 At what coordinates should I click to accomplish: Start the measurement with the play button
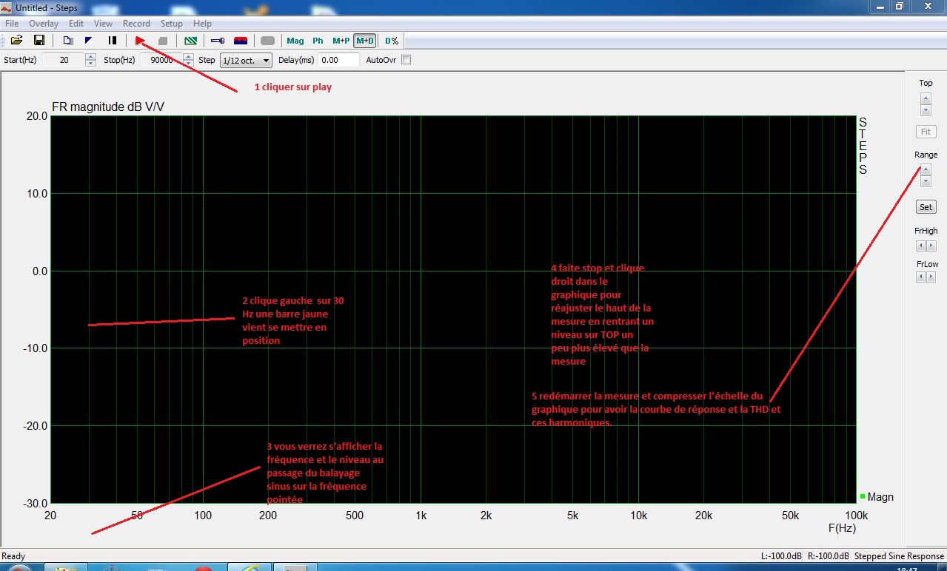pyautogui.click(x=139, y=41)
